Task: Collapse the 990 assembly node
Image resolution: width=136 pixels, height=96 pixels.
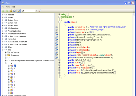Action: pyautogui.click(x=3, y=50)
